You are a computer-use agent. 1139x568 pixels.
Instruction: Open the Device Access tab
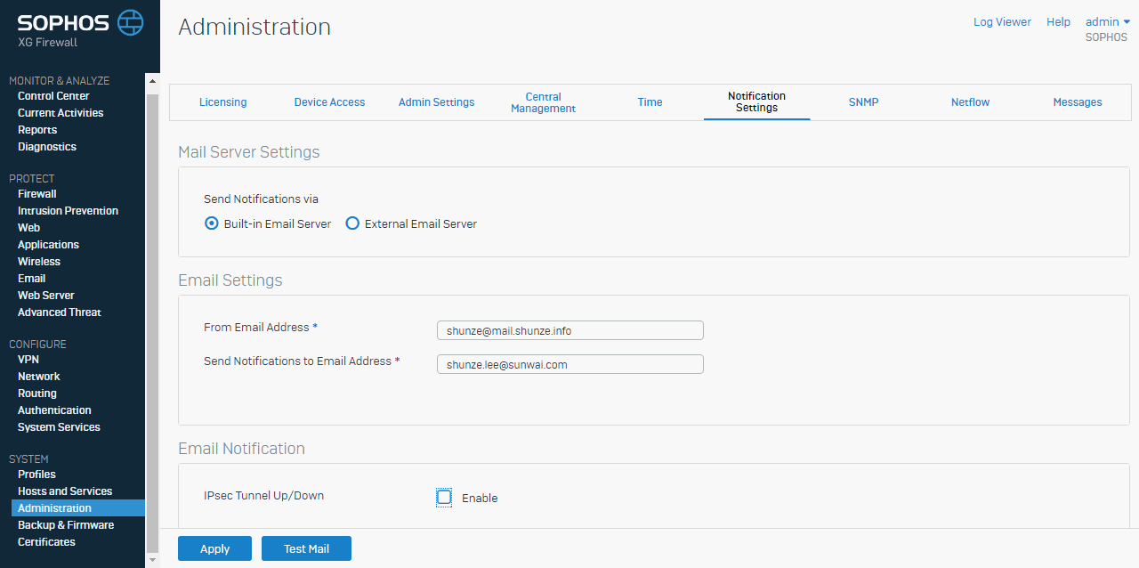coord(329,102)
